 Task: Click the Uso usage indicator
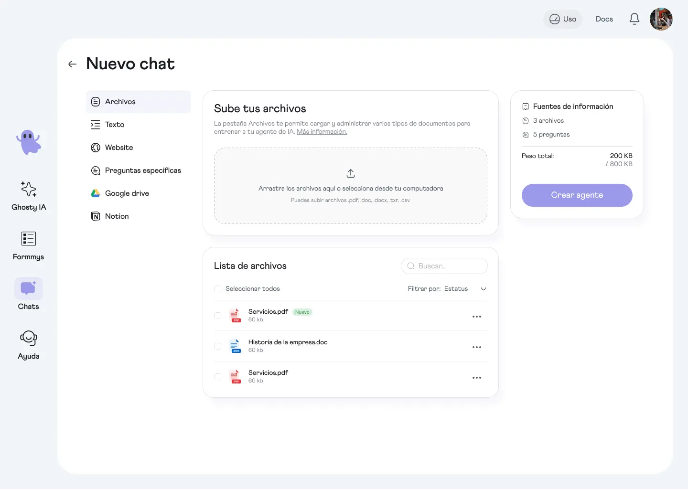click(562, 19)
